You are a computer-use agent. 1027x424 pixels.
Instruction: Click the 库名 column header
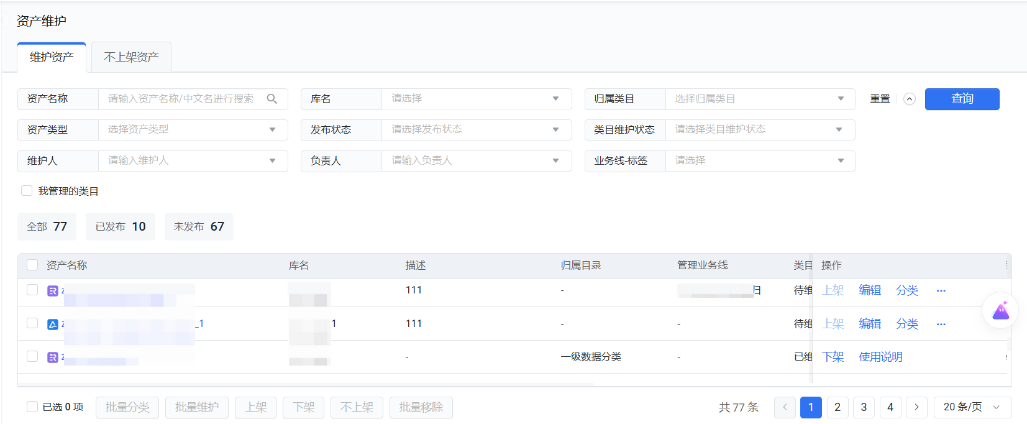coord(299,265)
